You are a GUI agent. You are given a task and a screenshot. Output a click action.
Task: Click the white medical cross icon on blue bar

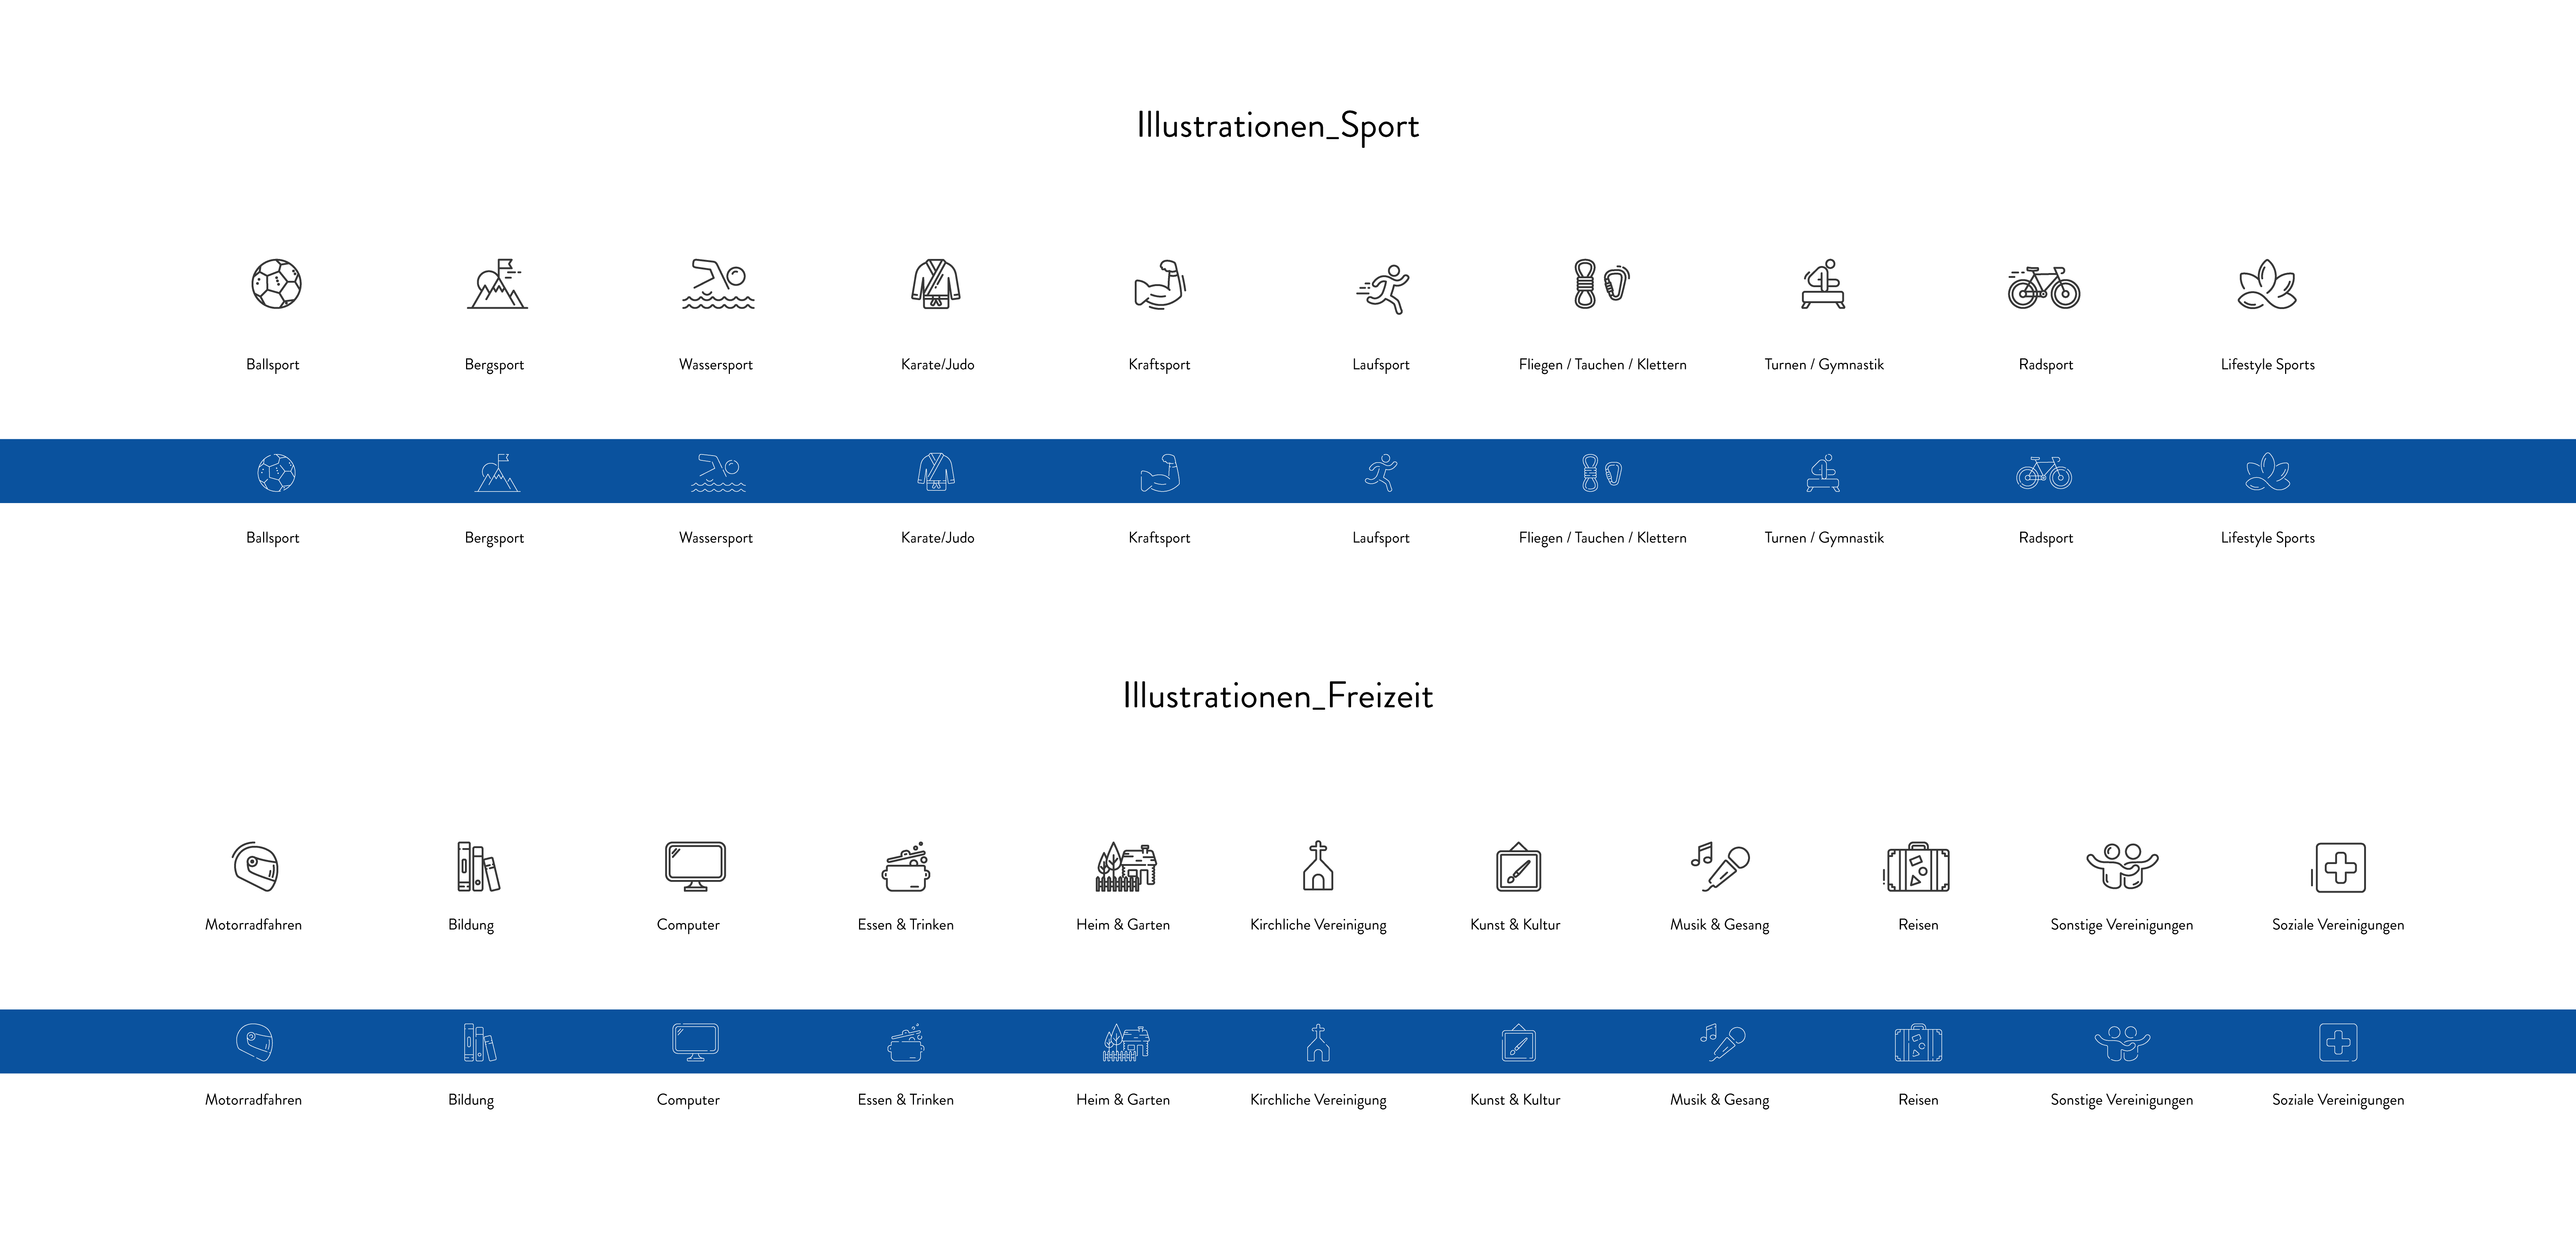pos(2338,1042)
